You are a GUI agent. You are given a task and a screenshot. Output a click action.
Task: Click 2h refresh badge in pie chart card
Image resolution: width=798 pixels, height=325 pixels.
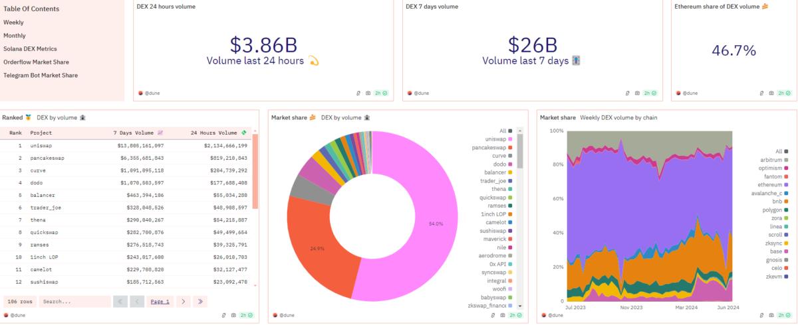(516, 315)
